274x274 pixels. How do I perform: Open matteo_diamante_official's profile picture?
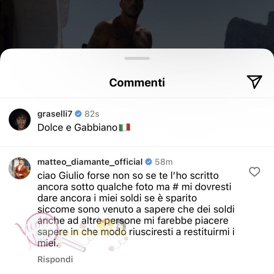click(20, 168)
